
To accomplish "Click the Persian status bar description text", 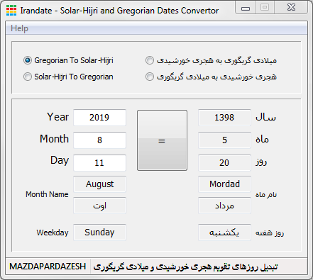I will (x=185, y=267).
